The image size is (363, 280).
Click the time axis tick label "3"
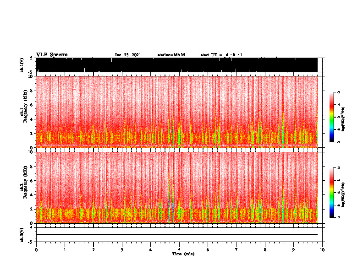point(122,250)
